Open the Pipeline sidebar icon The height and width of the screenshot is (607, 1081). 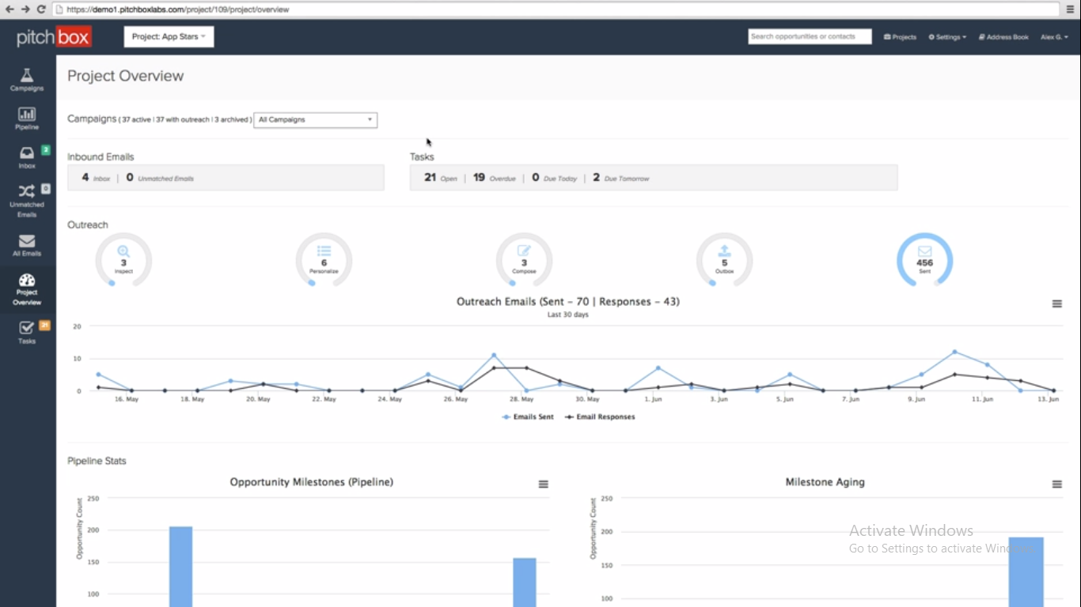click(27, 119)
